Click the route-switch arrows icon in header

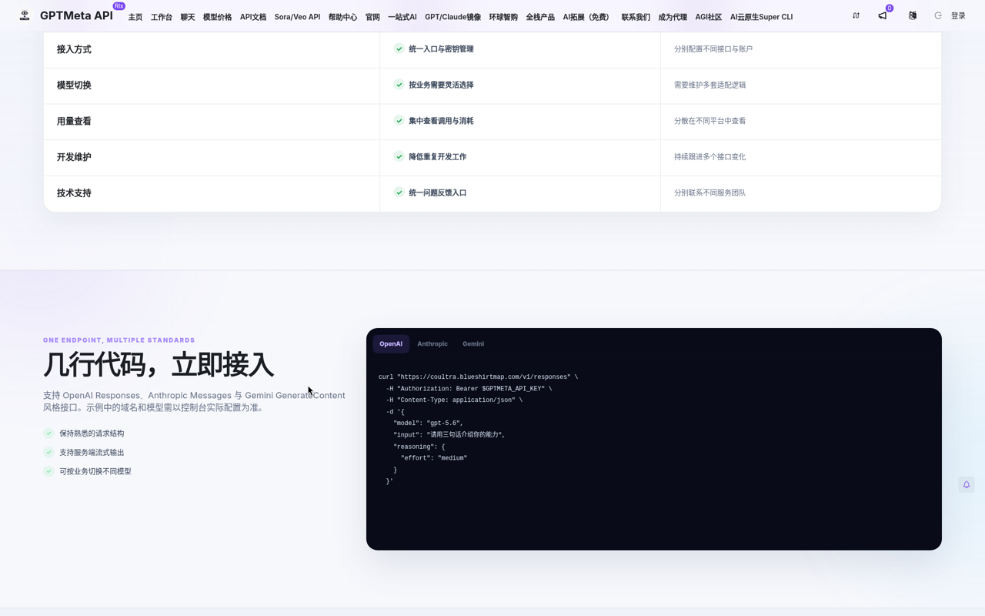pyautogui.click(x=856, y=15)
